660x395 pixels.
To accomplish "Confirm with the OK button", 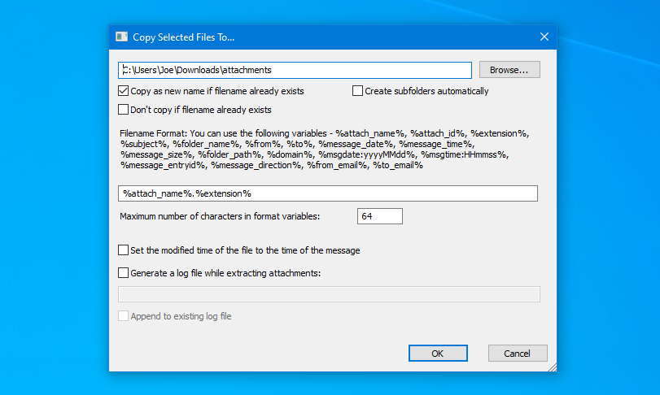I will click(x=438, y=353).
